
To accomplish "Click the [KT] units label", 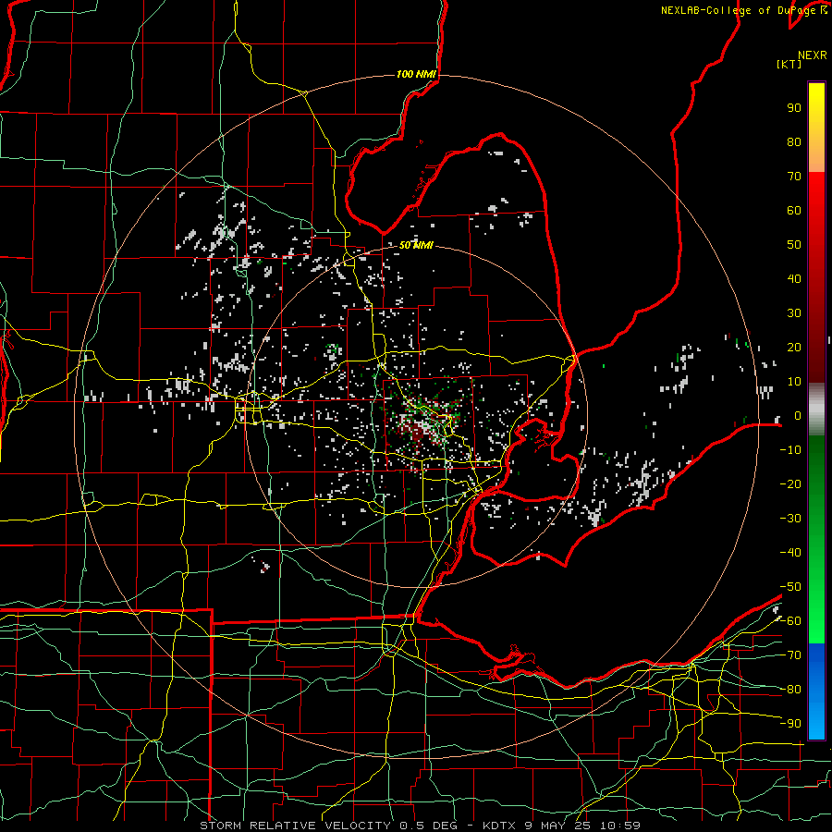I will point(789,64).
